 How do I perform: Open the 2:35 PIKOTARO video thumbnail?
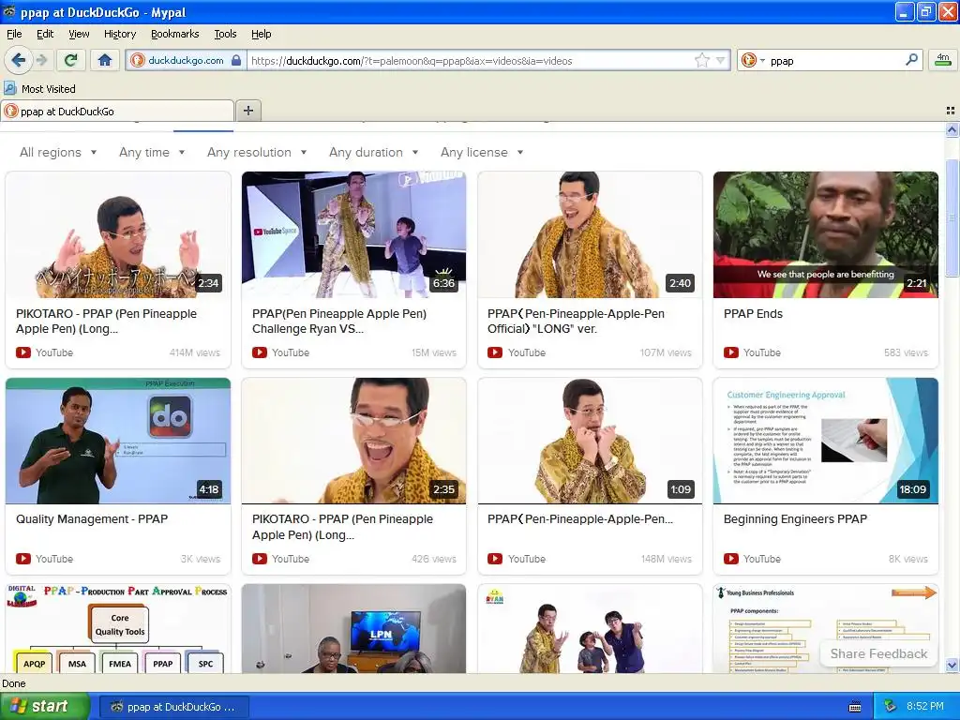(353, 441)
